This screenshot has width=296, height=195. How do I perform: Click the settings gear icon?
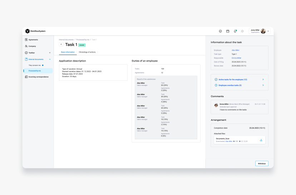(x=242, y=31)
